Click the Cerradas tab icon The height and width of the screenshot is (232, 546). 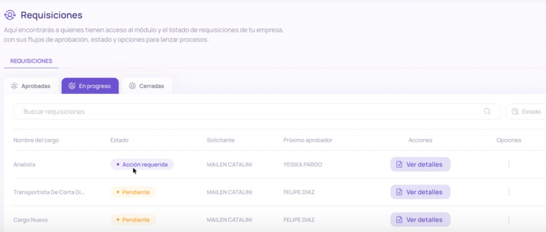pyautogui.click(x=132, y=86)
